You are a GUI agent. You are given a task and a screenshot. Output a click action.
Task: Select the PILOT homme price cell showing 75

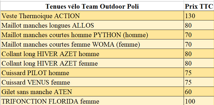[x=199, y=73]
